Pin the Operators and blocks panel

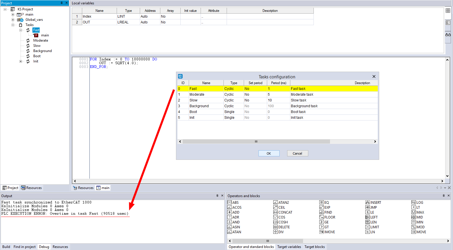(x=443, y=196)
